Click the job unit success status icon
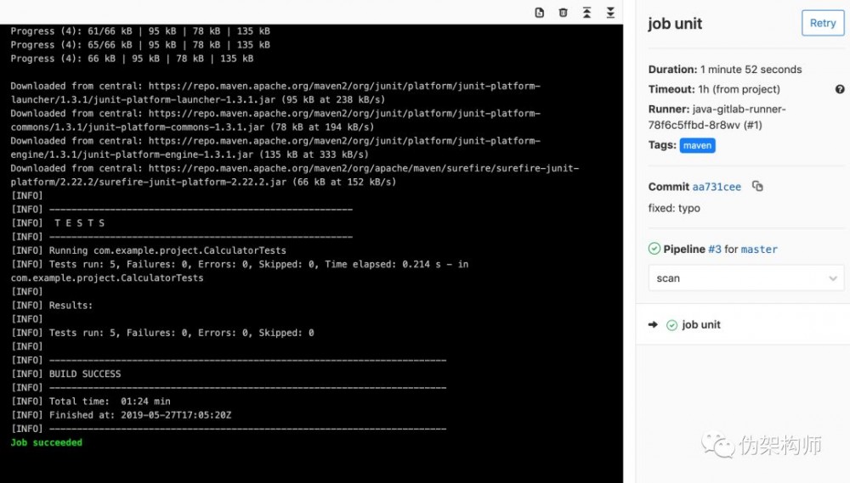 pos(671,325)
